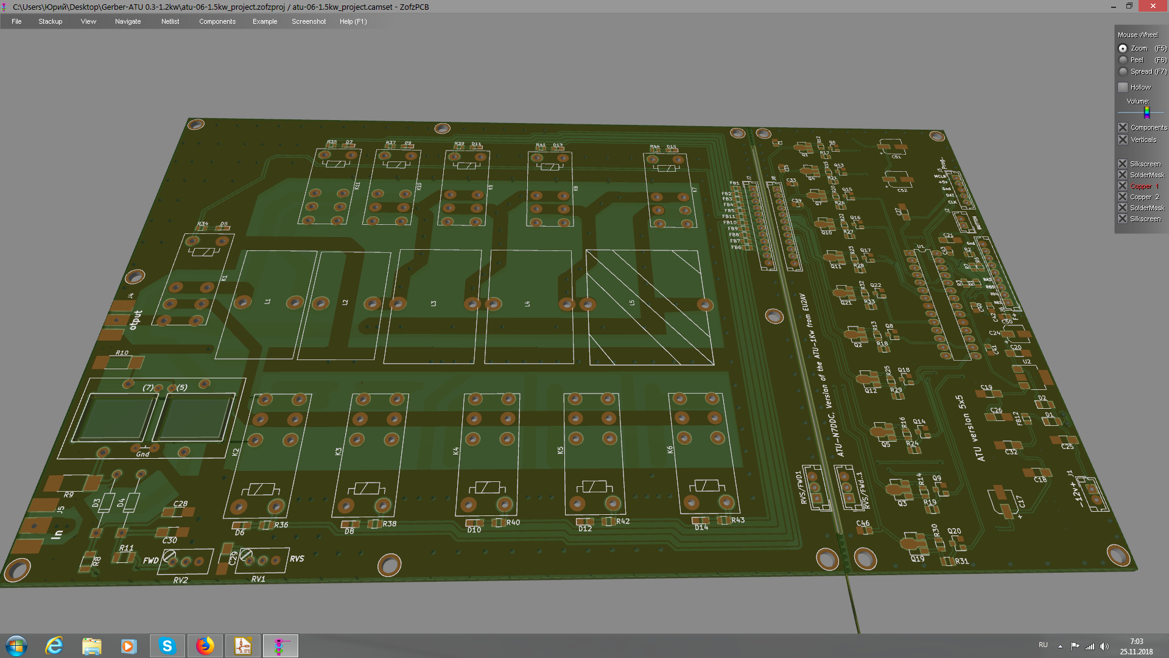The width and height of the screenshot is (1169, 658).
Task: Select the Peel mouse wheel mode
Action: [1123, 60]
